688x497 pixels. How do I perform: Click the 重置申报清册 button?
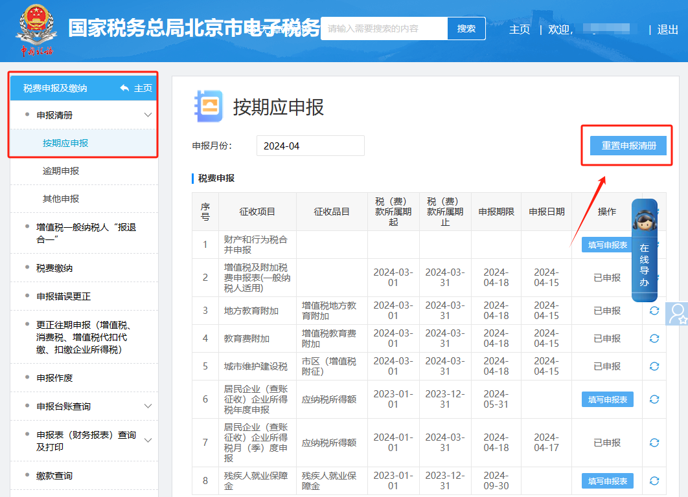pyautogui.click(x=628, y=146)
